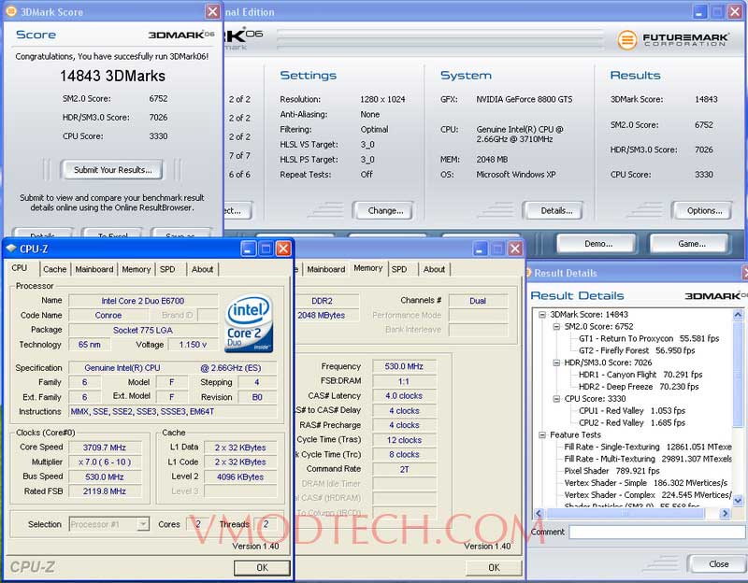Screen dimensions: 748x583
Task: Click 3DMark Score window title icon
Action: (x=10, y=11)
